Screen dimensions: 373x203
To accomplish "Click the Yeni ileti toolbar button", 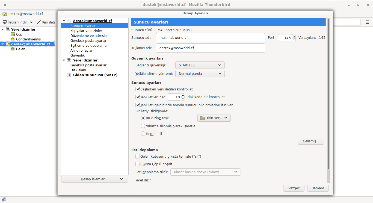I will pyautogui.click(x=46, y=22).
